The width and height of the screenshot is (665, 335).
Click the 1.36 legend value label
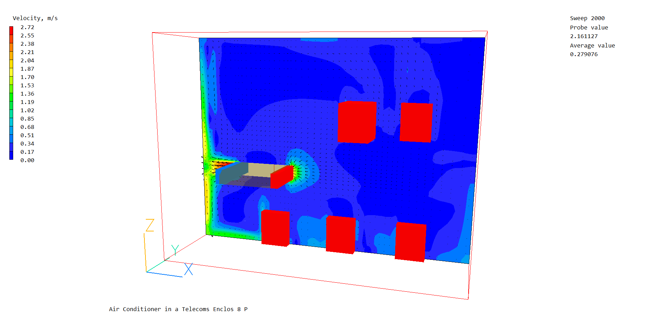click(27, 94)
